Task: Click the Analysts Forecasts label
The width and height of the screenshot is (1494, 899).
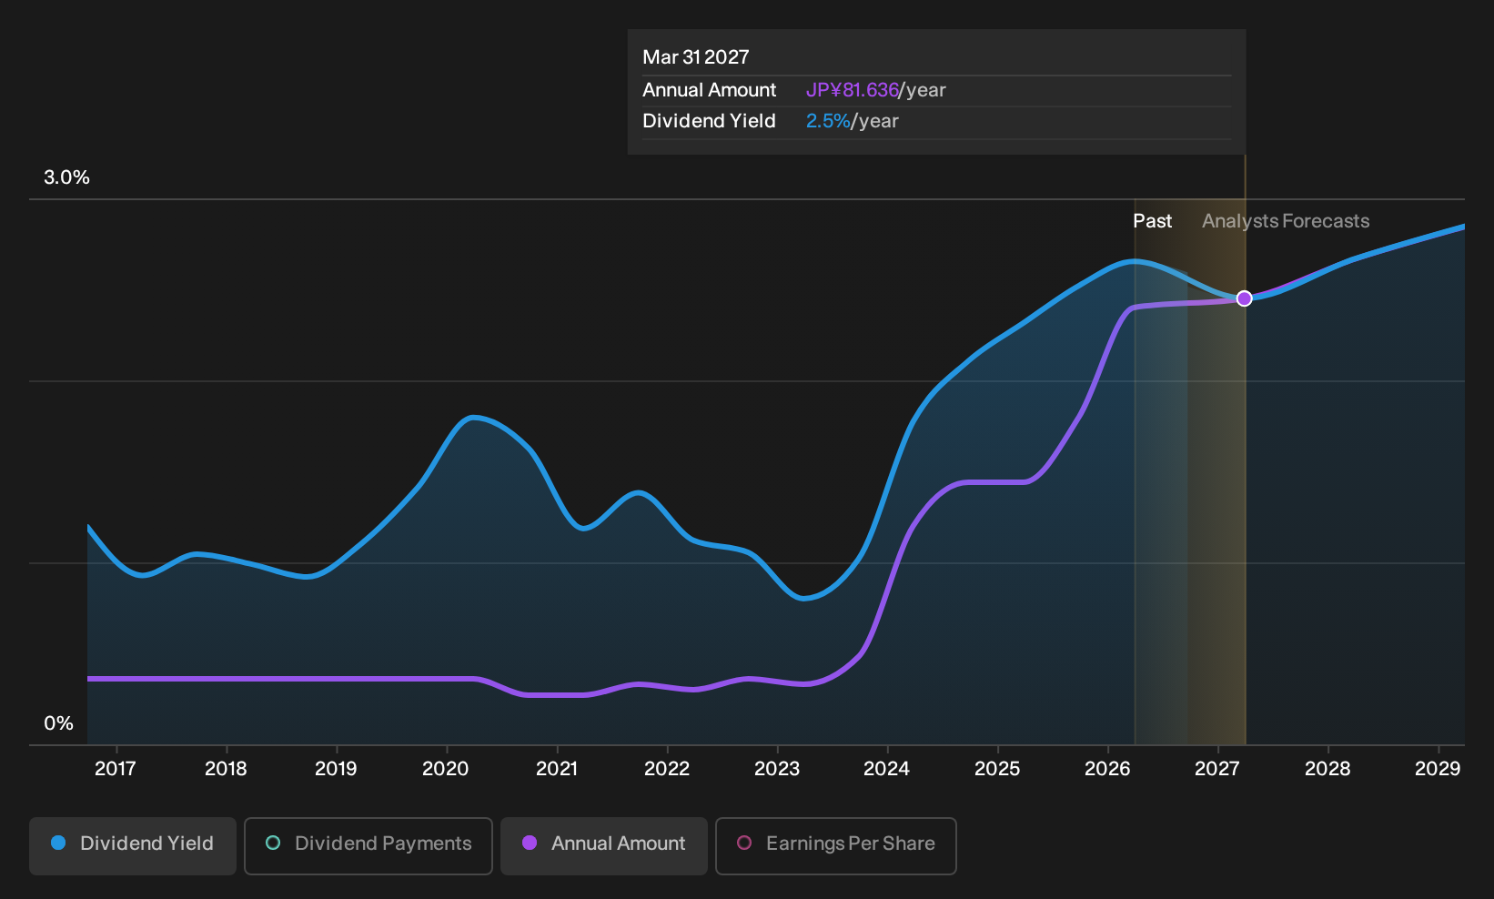Action: tap(1286, 221)
